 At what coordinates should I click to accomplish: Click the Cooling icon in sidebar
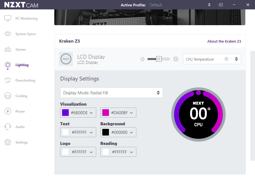click(x=8, y=96)
